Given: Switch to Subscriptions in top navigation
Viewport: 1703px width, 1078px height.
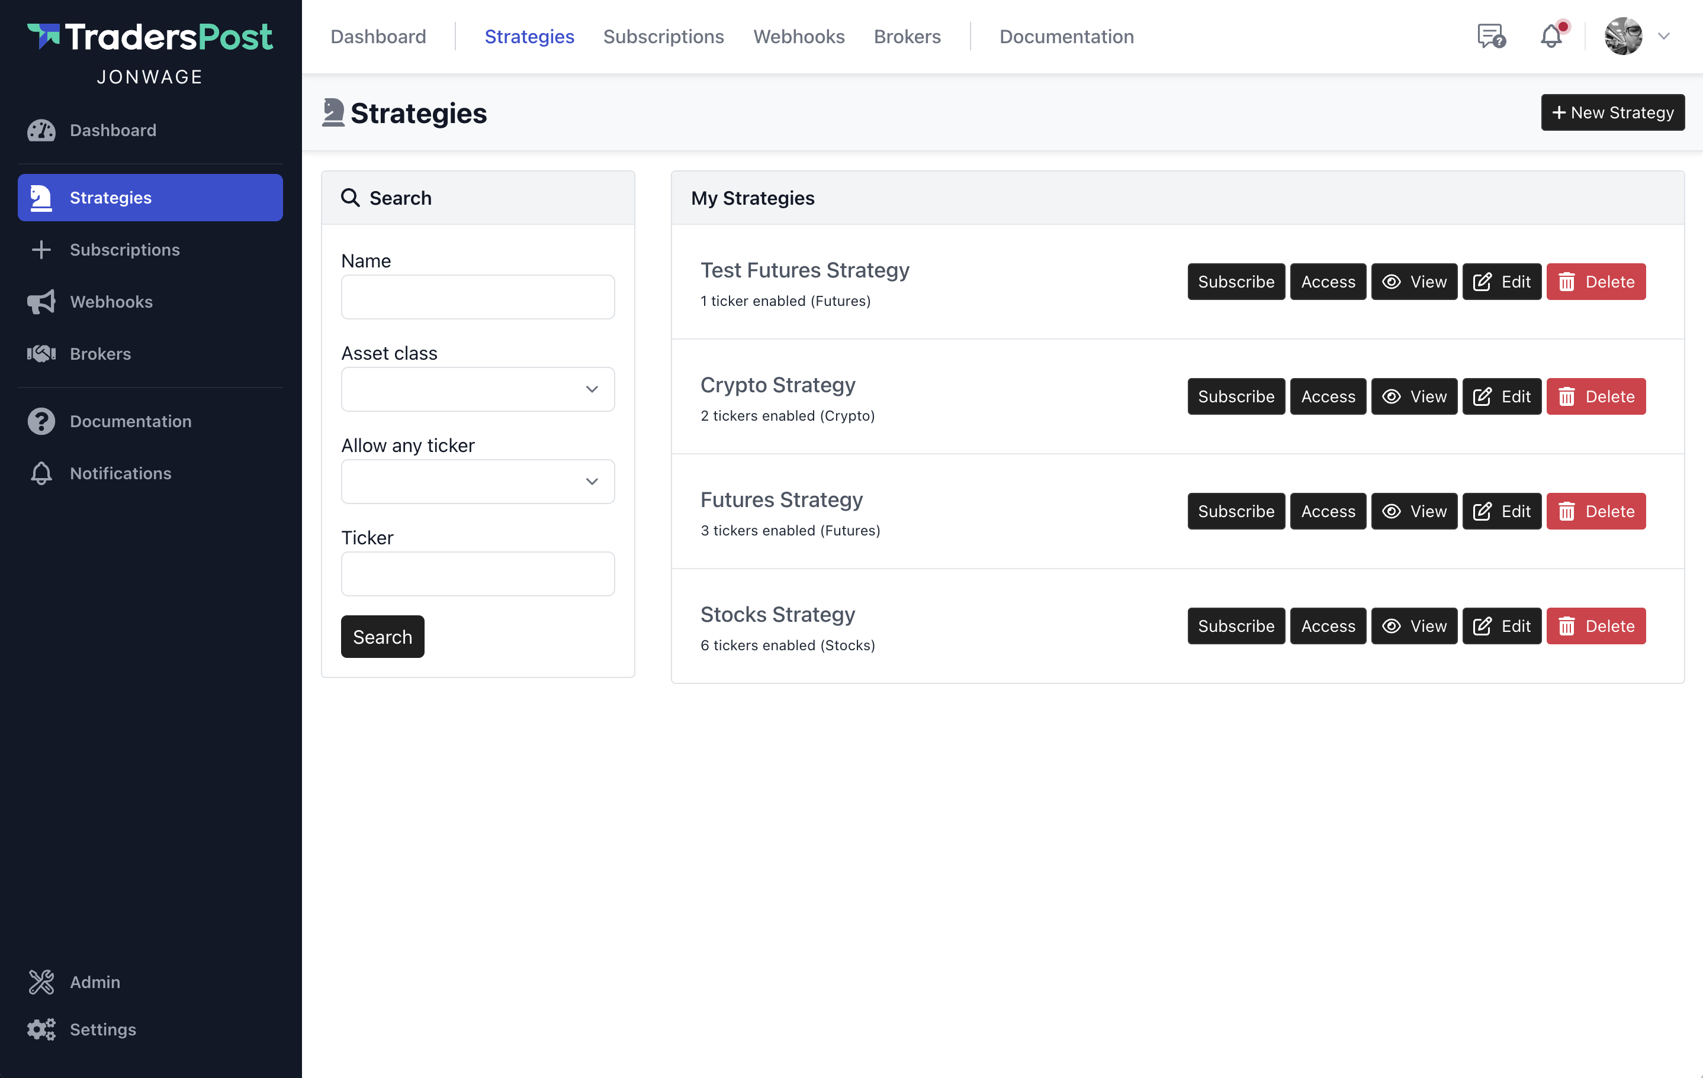Looking at the screenshot, I should (663, 36).
